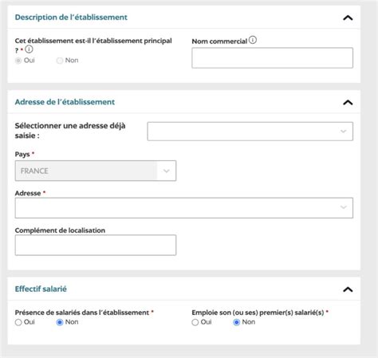This screenshot has width=378, height=358.
Task: Select Oui for Présence de salariés
Action: (18, 322)
